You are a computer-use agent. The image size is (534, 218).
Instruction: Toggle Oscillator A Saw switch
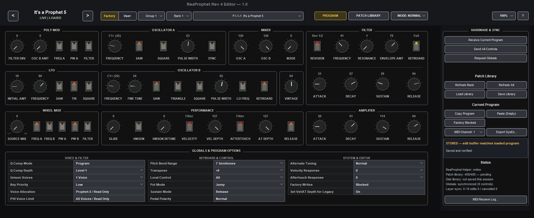click(x=139, y=46)
